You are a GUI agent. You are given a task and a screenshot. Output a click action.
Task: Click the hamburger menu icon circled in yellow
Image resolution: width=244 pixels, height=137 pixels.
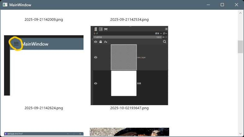[x=16, y=44]
